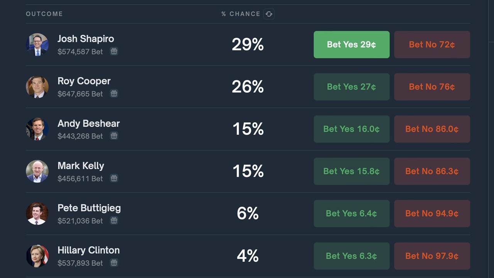Click Bet No 86.0¢ for Andy Beshear
The height and width of the screenshot is (278, 494).
click(432, 129)
